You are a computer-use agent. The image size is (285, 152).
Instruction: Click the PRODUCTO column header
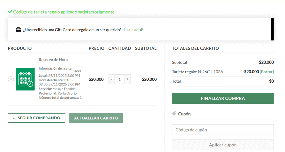20,48
